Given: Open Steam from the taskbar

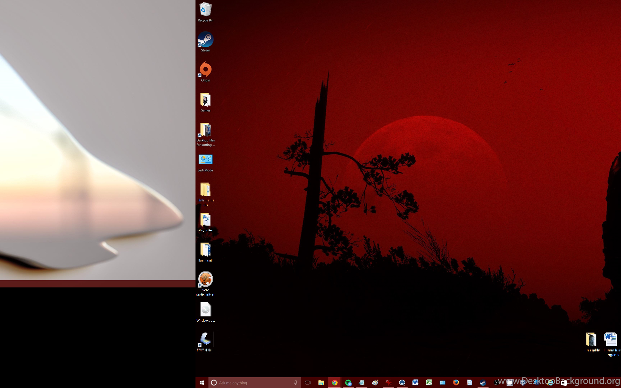Looking at the screenshot, I should pos(483,383).
